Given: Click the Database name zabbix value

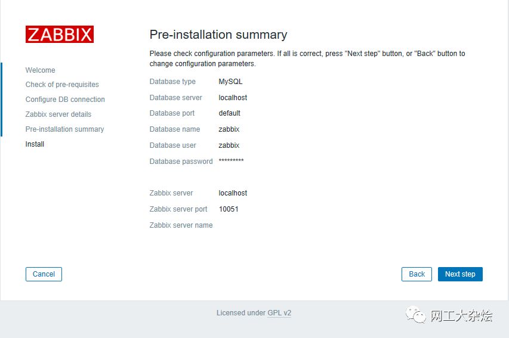Looking at the screenshot, I should point(229,129).
